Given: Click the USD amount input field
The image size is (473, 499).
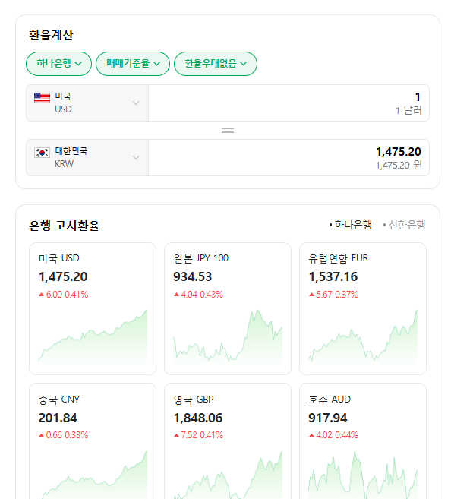Looking at the screenshot, I should [289, 103].
